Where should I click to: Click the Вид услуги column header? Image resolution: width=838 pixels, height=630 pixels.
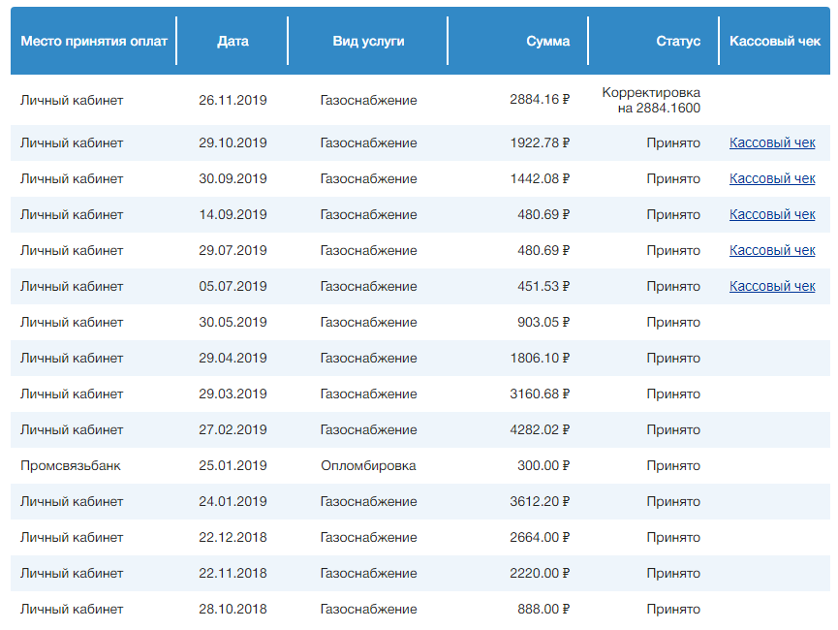tap(368, 41)
